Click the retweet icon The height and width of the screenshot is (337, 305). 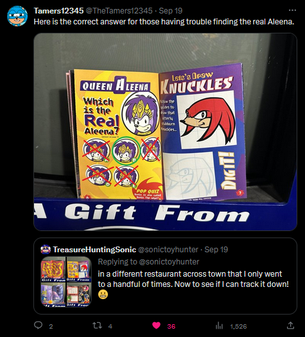97,325
